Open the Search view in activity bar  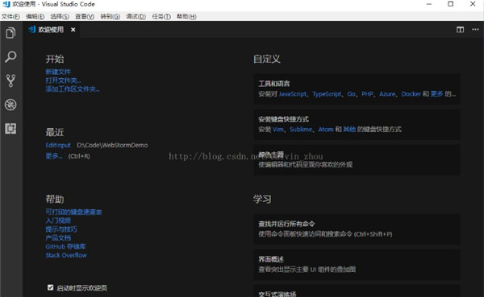tap(10, 56)
